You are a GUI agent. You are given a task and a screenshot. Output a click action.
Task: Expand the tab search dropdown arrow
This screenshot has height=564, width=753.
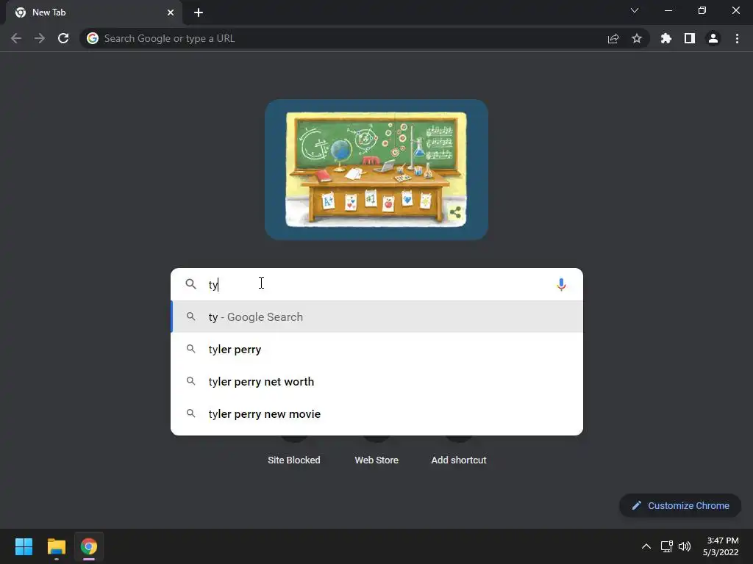[x=635, y=10]
